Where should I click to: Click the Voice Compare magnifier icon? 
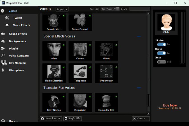pos(3,56)
